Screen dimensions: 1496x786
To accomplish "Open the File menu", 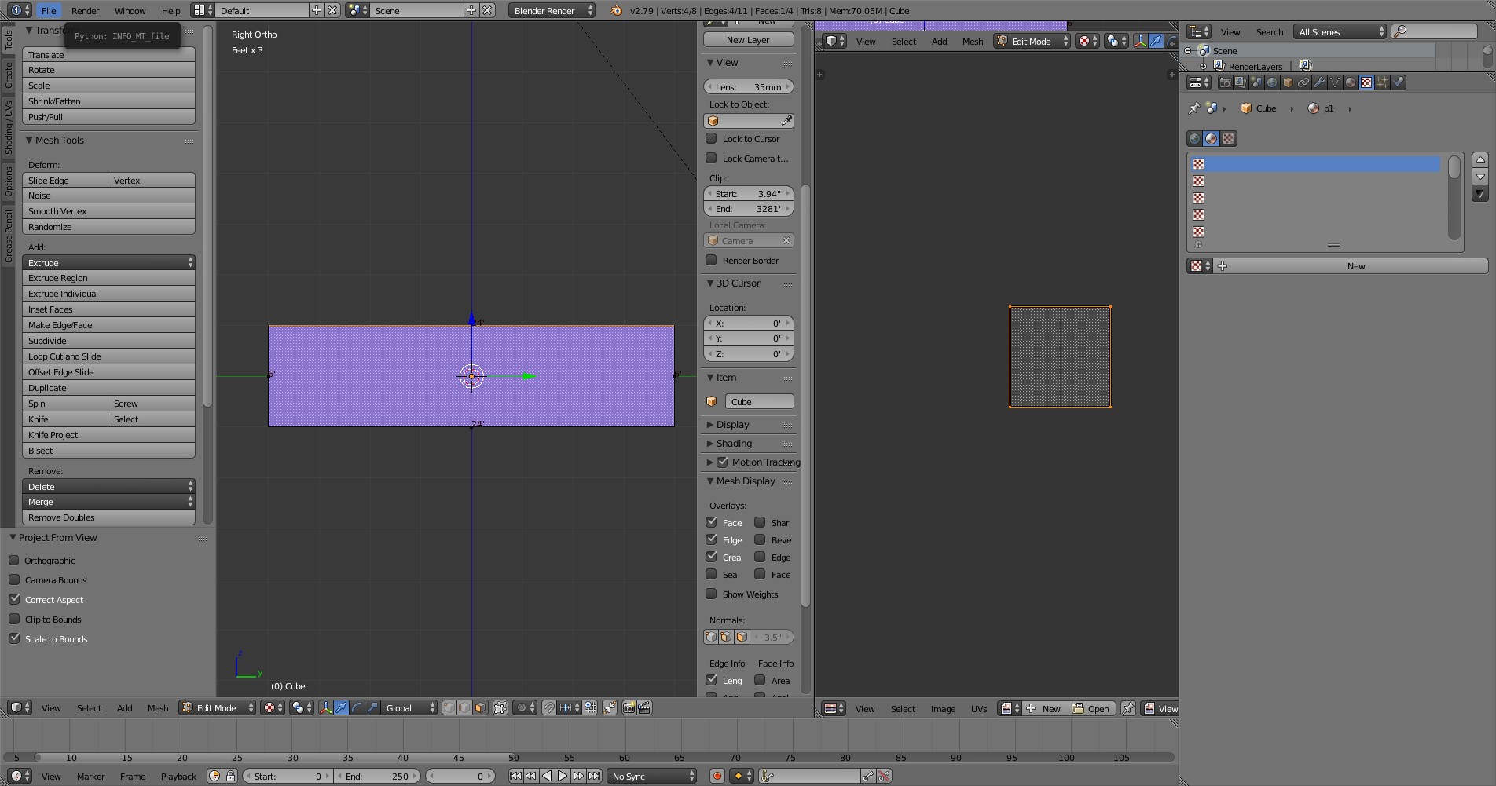I will coord(49,10).
